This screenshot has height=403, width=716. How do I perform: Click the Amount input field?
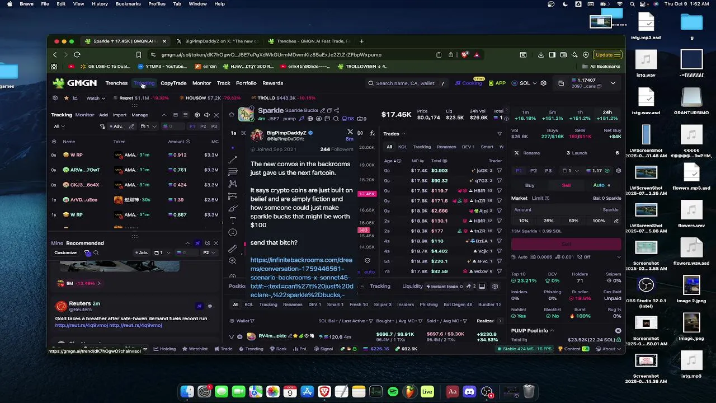pos(566,210)
